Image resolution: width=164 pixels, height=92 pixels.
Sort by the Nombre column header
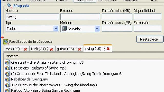click(x=13, y=56)
